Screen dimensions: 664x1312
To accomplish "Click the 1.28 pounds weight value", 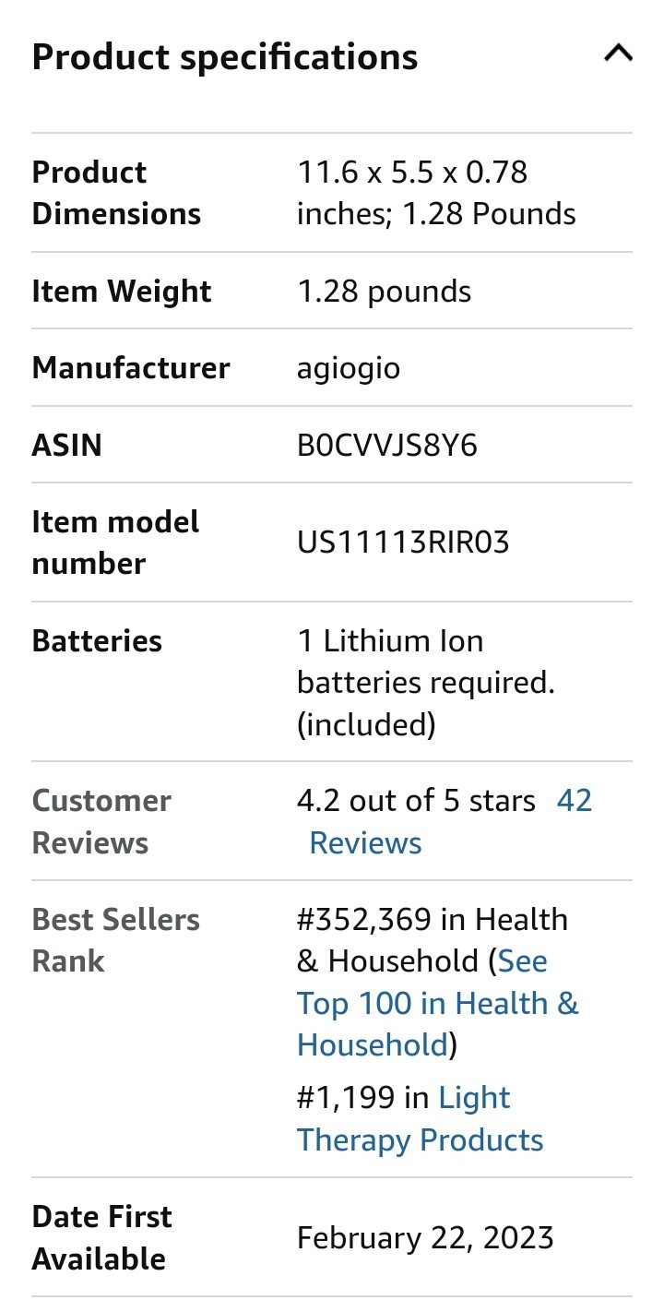I will pyautogui.click(x=384, y=292).
